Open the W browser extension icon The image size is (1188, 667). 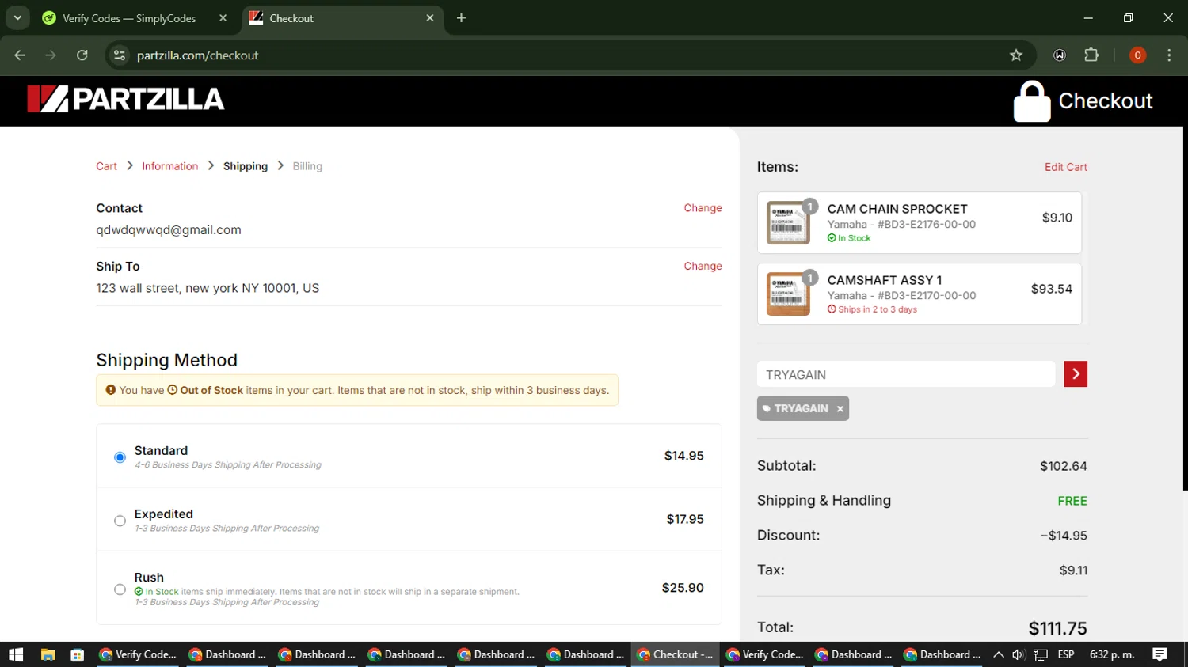coord(1060,55)
